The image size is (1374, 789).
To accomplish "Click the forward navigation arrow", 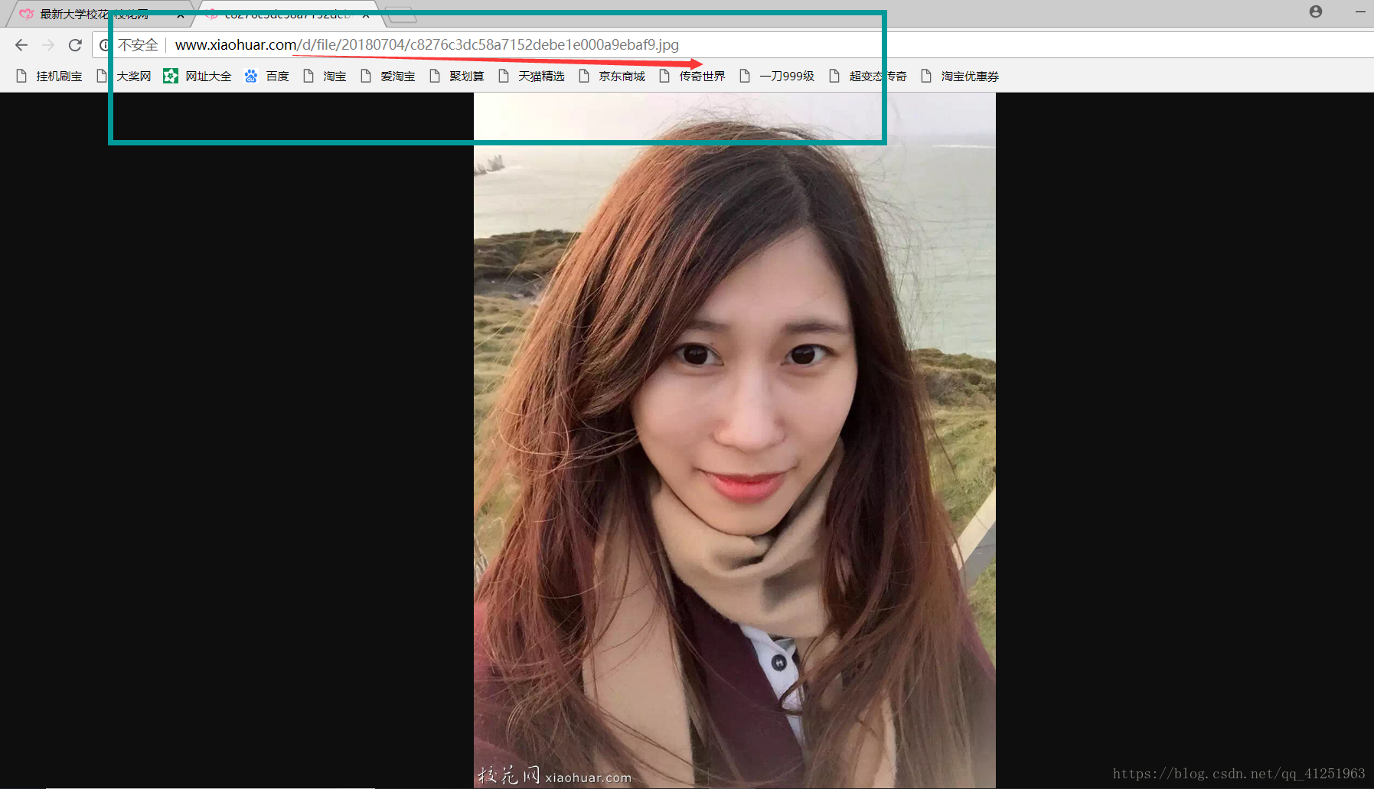I will point(47,45).
